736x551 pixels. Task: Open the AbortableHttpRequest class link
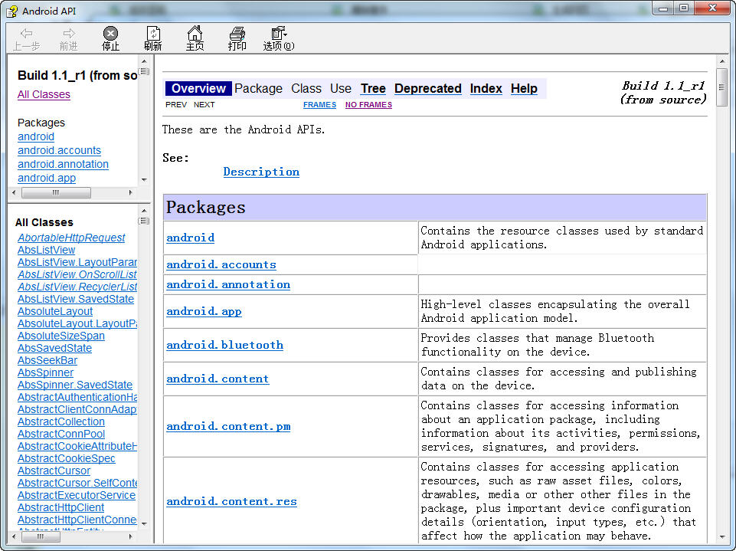[x=71, y=238]
